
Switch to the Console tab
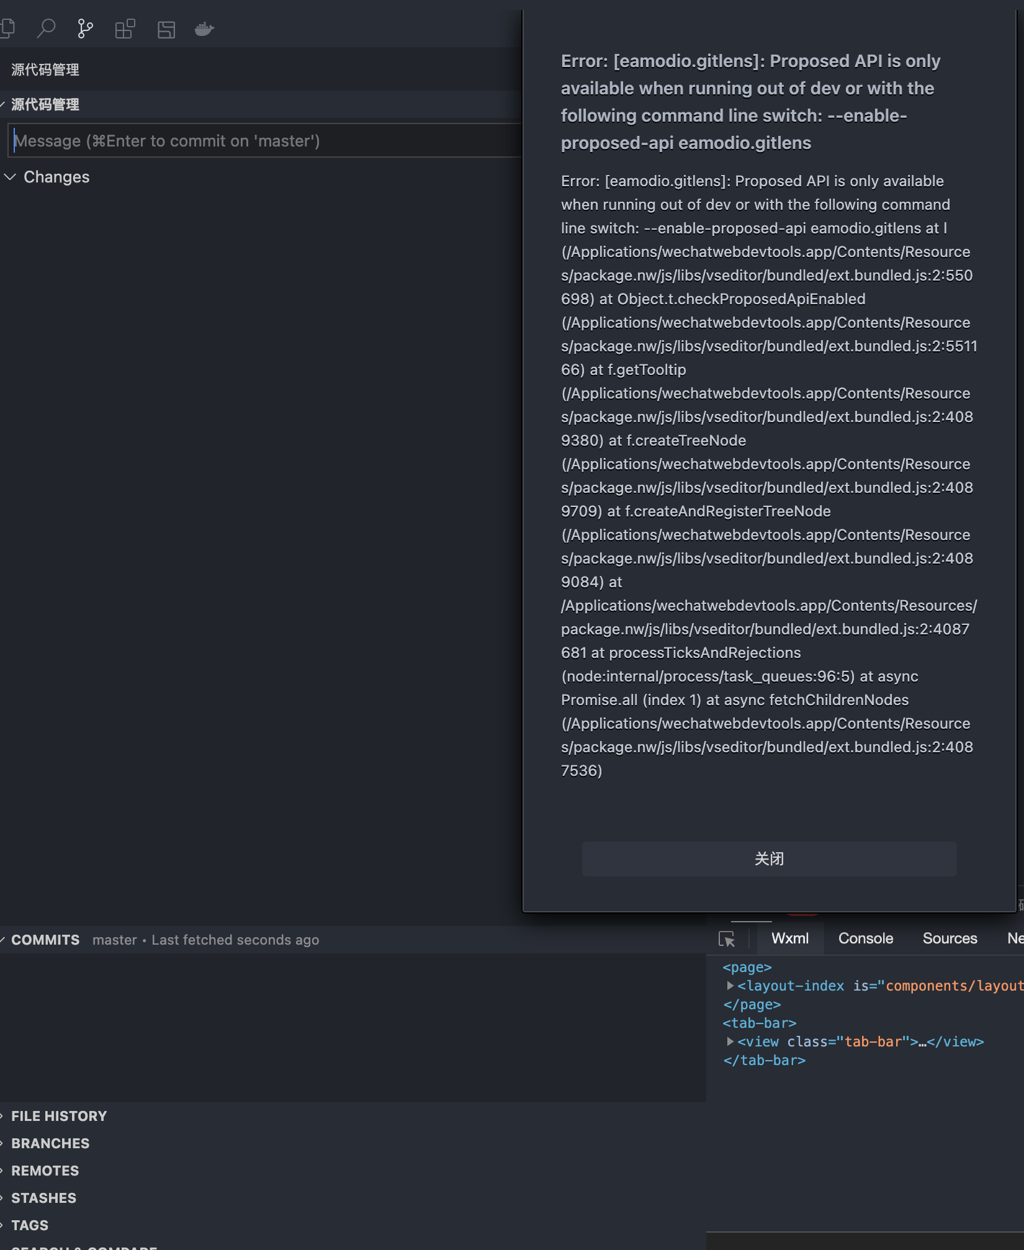click(866, 938)
